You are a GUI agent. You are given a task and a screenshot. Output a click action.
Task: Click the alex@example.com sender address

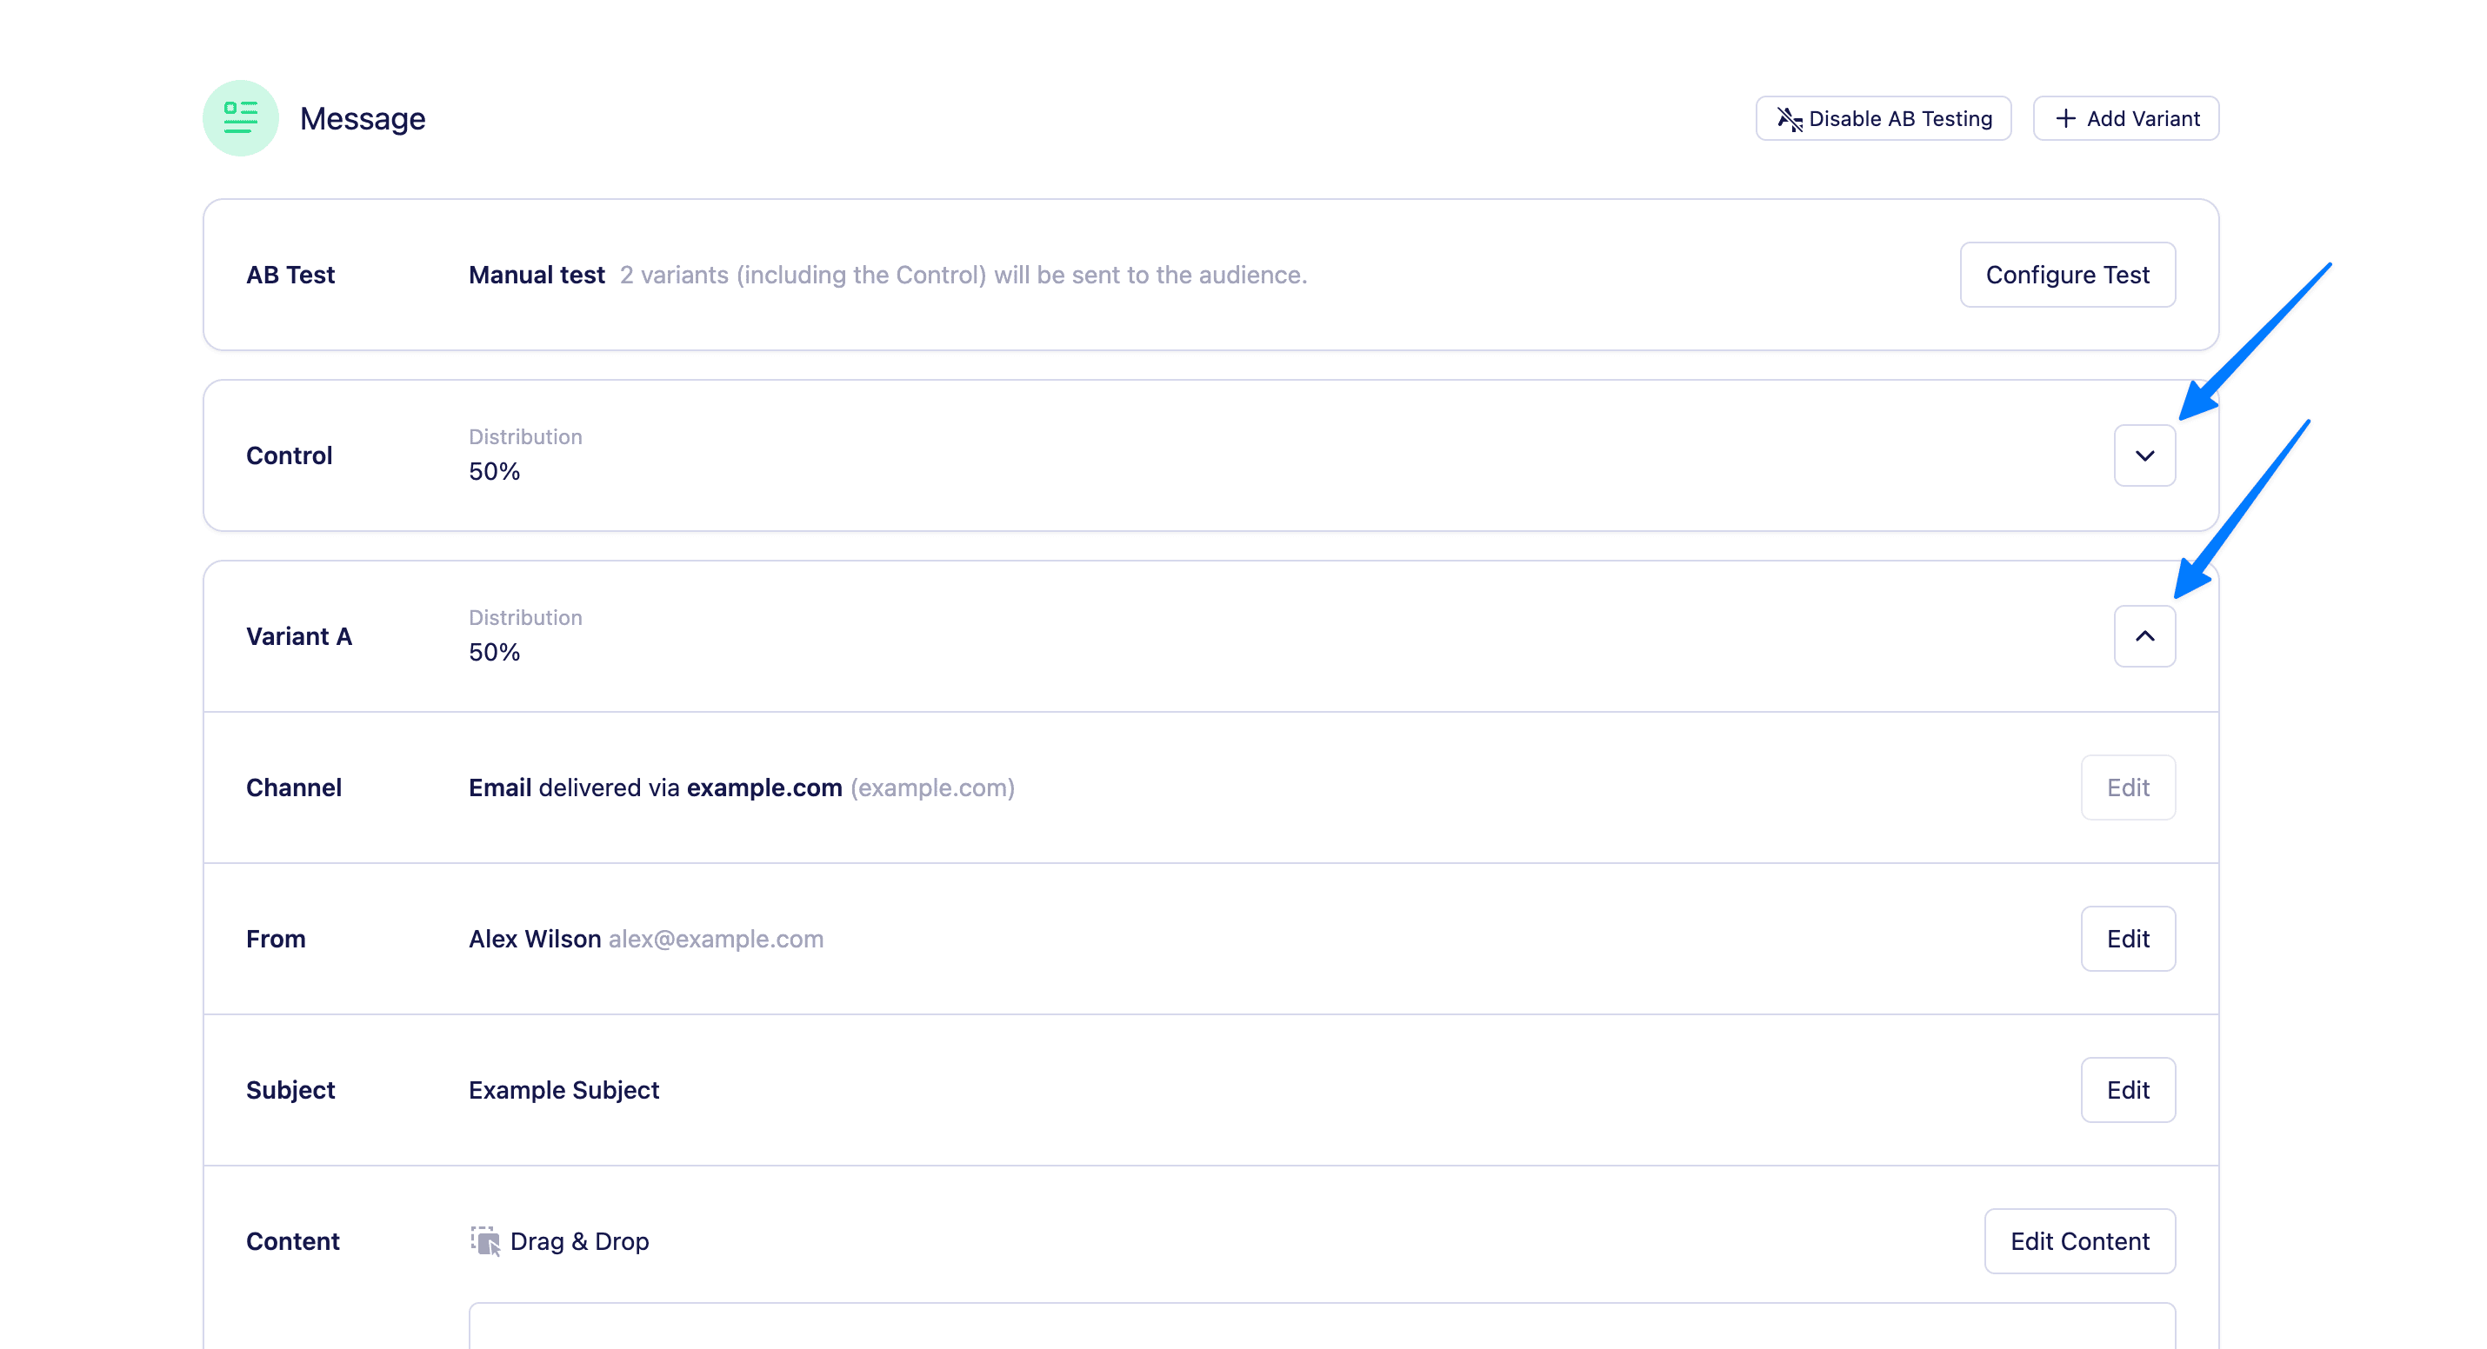tap(716, 939)
